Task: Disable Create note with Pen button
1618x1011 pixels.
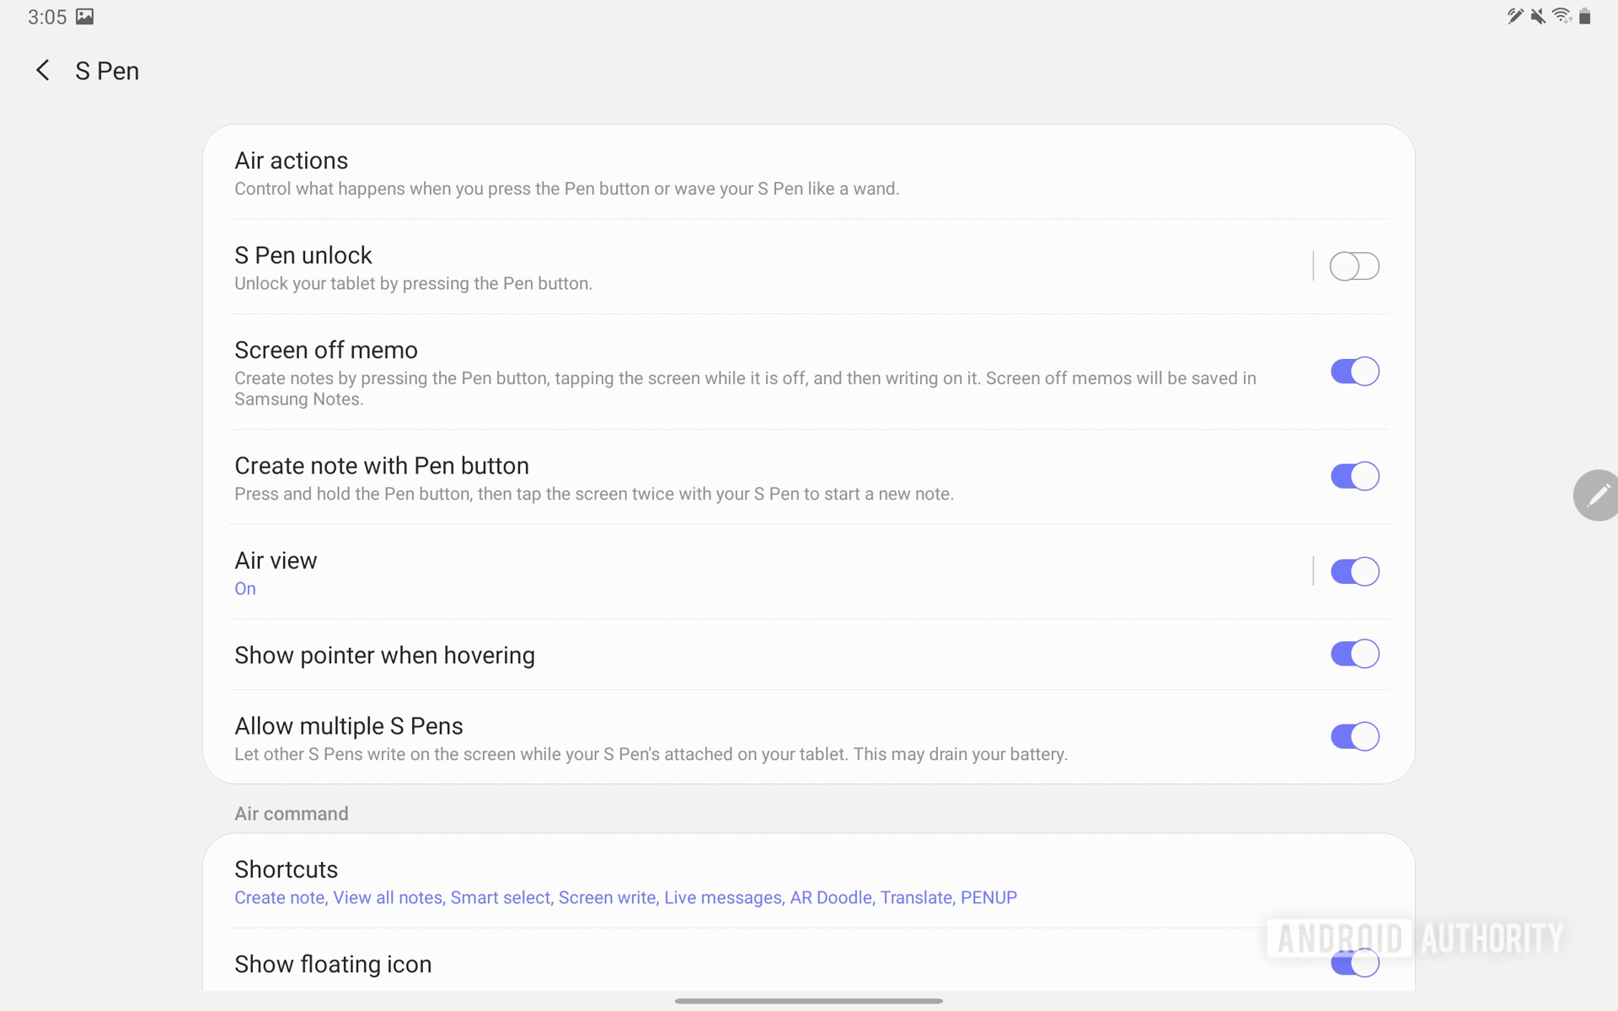Action: 1354,476
